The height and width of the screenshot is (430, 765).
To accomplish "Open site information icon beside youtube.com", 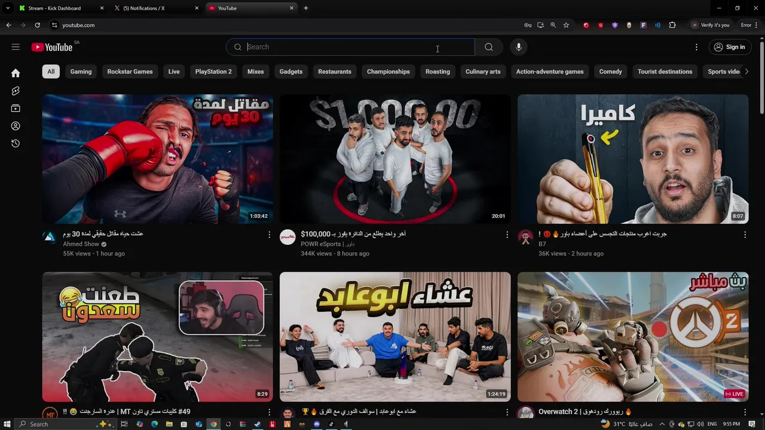I will click(54, 25).
